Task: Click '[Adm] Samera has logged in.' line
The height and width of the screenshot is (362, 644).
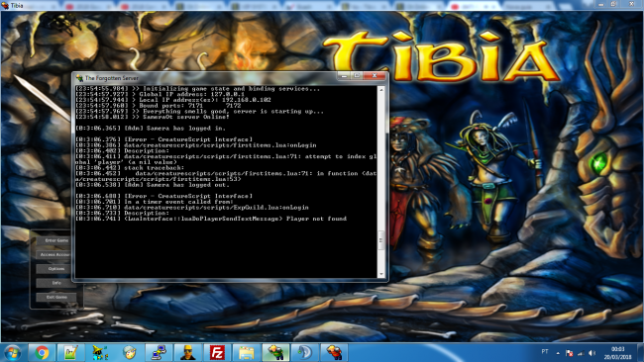Action: pos(151,129)
